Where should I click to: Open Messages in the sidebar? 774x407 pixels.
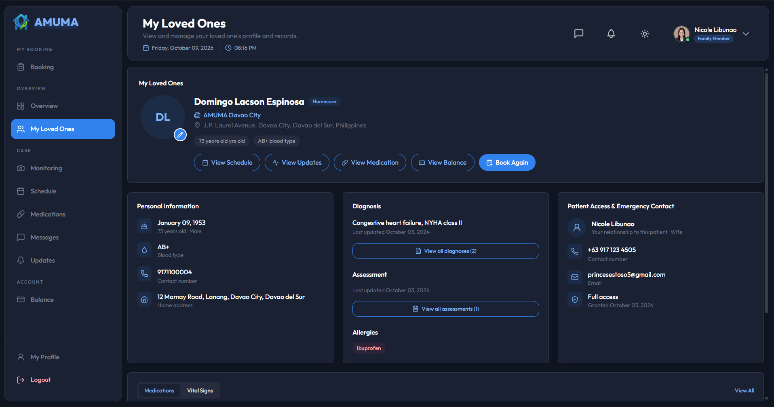pos(63,237)
